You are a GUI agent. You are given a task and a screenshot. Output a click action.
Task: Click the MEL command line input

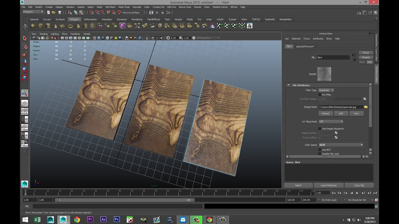[118, 206]
